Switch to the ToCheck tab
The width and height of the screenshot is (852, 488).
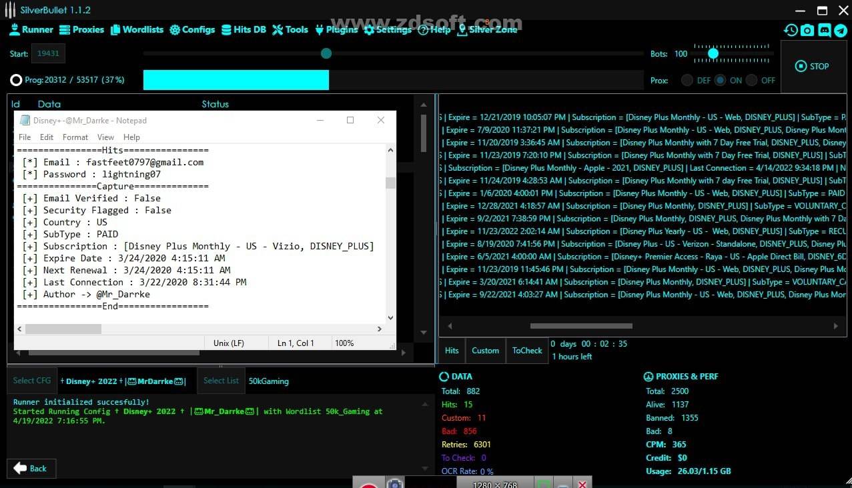point(527,351)
